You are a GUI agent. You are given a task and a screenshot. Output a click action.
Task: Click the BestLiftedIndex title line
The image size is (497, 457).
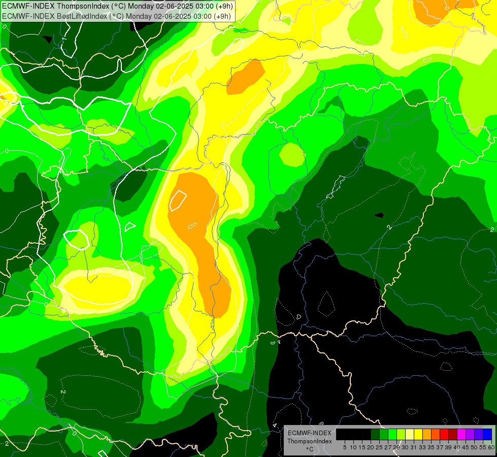pos(117,16)
